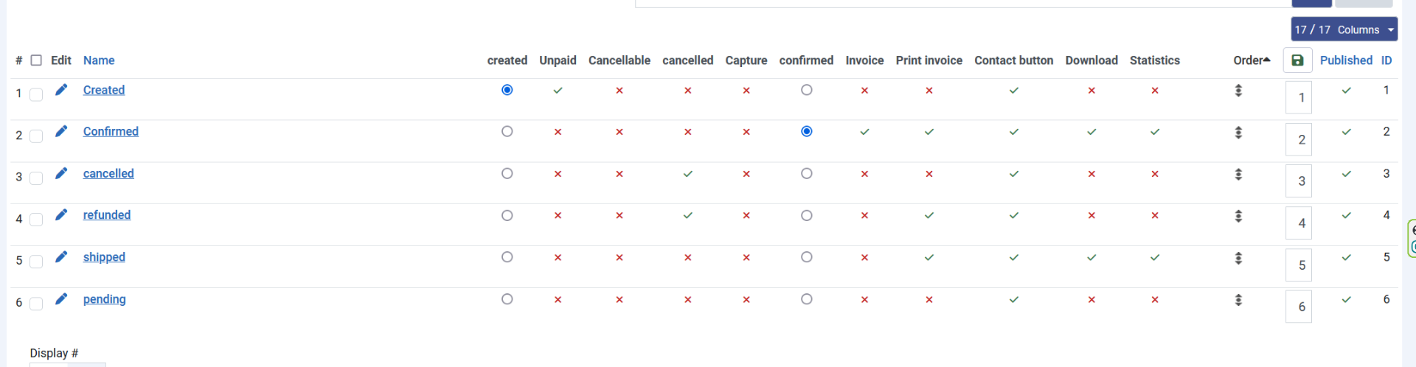Image resolution: width=1416 pixels, height=367 pixels.
Task: Toggle the Published checkmark for pending row
Action: point(1346,300)
